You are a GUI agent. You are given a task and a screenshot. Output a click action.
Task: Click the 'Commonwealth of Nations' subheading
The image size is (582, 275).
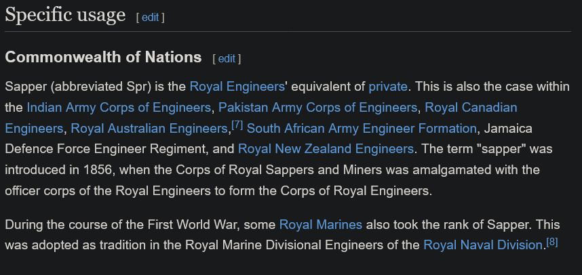coord(103,58)
